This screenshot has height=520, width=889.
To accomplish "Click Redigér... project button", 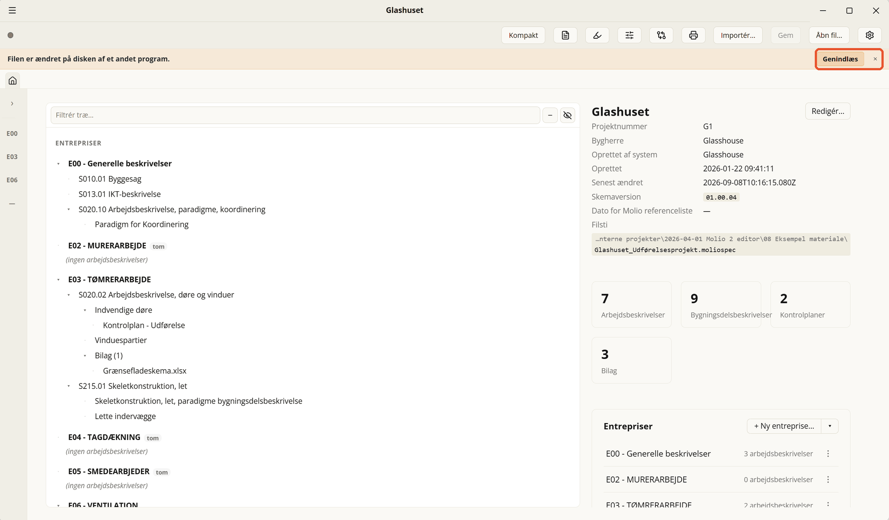I will [x=828, y=111].
